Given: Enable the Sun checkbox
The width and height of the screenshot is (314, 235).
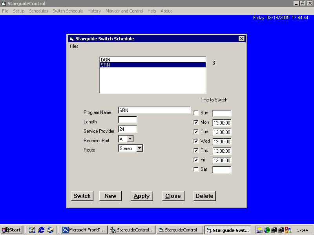Looking at the screenshot, I should pos(196,113).
